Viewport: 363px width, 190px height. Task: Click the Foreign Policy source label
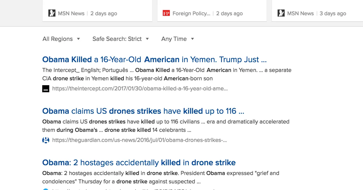(x=191, y=14)
